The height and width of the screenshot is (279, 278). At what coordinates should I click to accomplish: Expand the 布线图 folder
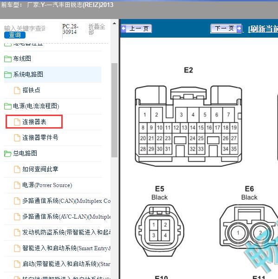coord(22,58)
